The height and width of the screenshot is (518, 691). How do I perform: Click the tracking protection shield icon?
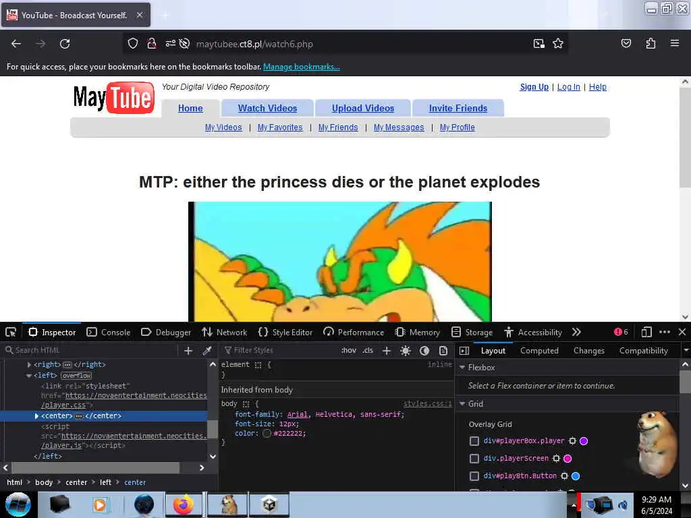[133, 44]
